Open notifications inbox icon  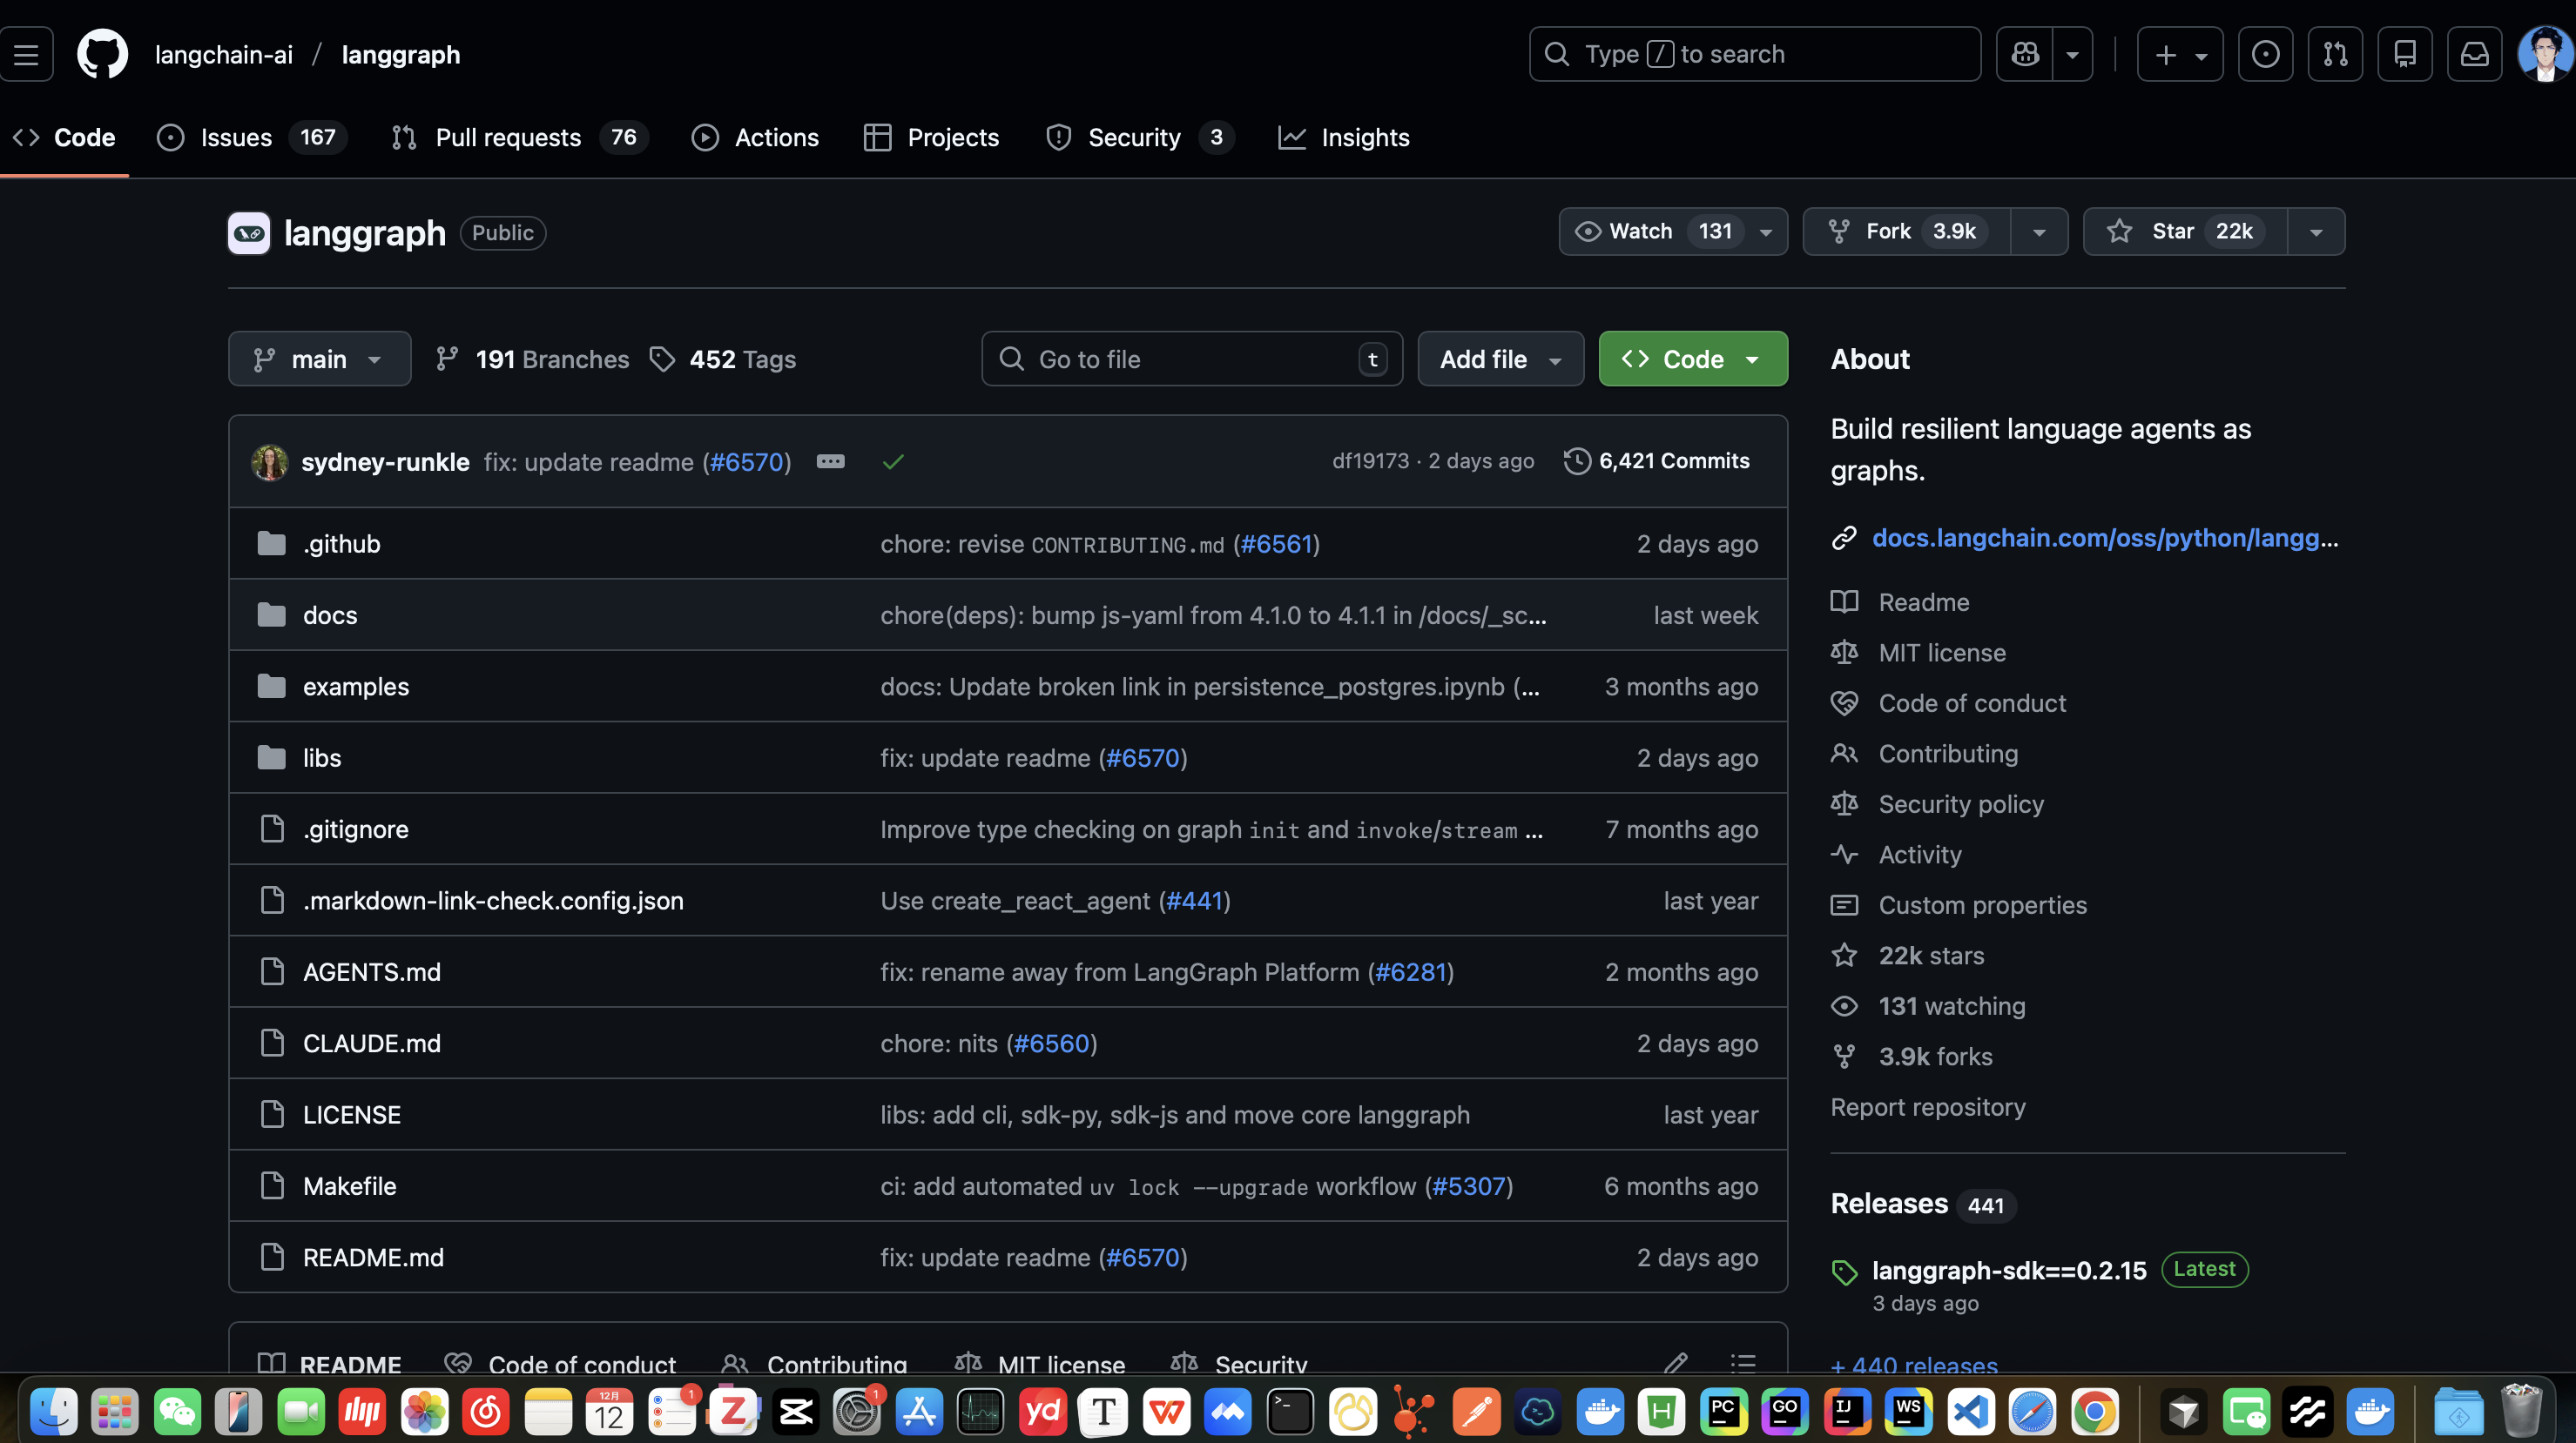coord(2474,54)
